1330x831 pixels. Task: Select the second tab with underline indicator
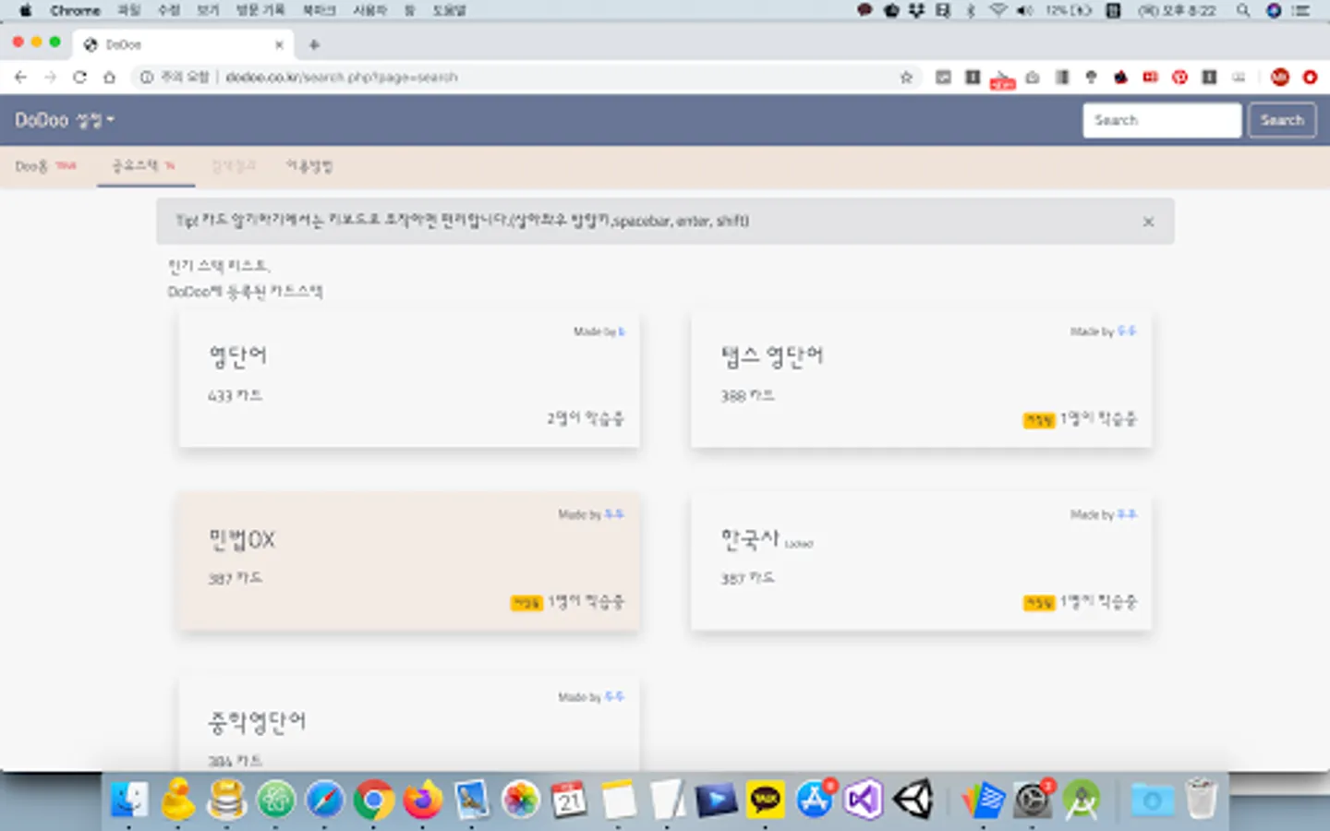tap(144, 166)
